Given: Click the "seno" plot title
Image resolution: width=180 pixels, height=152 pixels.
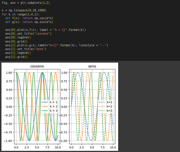Looking at the screenshot, I should pyautogui.click(x=92, y=66).
